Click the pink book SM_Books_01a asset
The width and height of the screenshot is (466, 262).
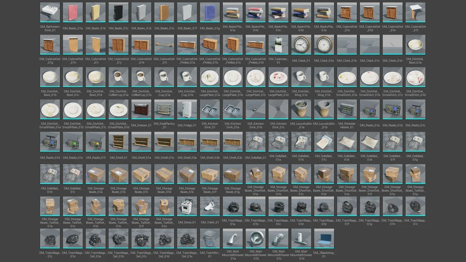click(x=73, y=12)
